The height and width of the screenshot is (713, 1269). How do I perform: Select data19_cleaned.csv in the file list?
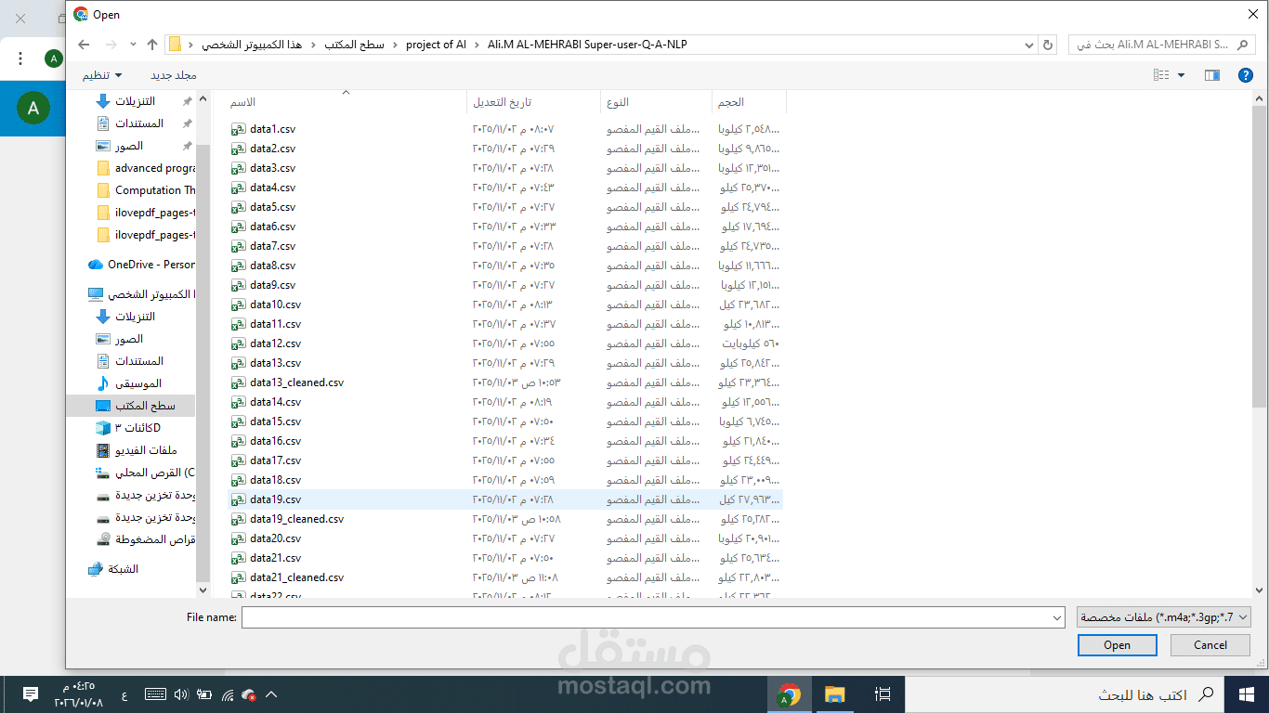506,519
